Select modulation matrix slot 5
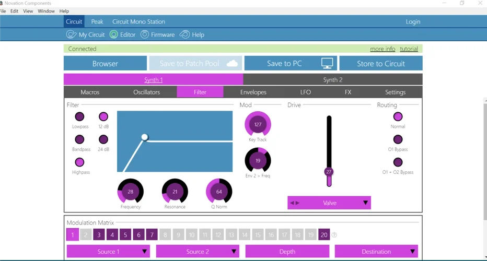 (125, 235)
